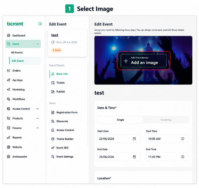This screenshot has width=199, height=188.
Task: Click the main sidebar Access Control icon
Action: point(8,109)
